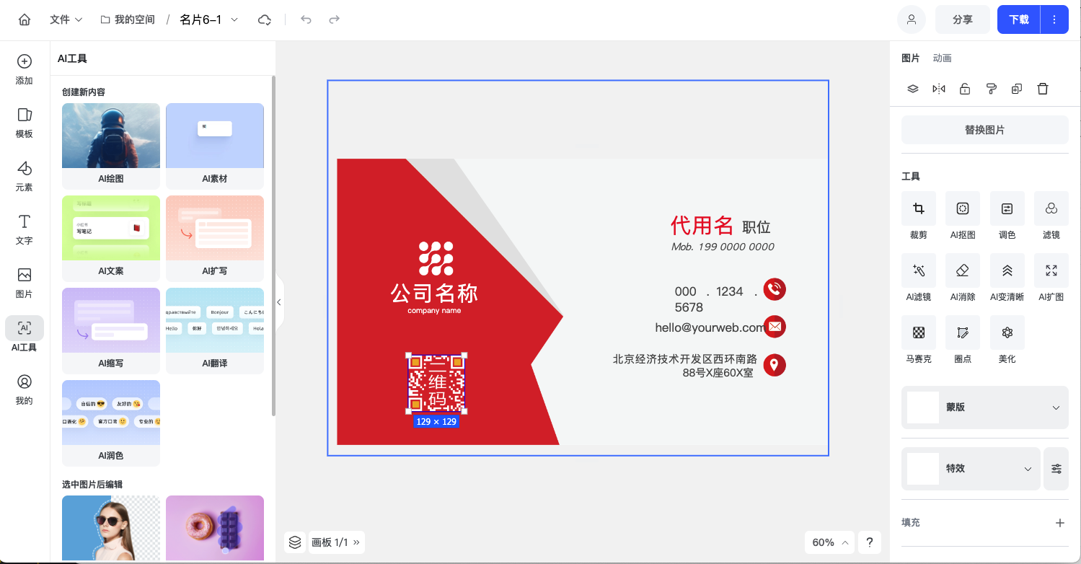The height and width of the screenshot is (564, 1081).
Task: Delete the selected QR code image
Action: 1043,88
